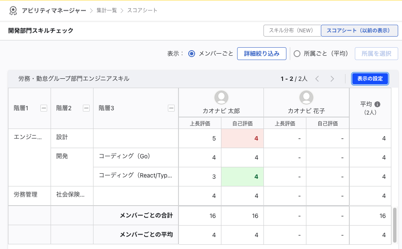
Task: Switch to スキル分布（NEW）tab
Action: (x=292, y=31)
